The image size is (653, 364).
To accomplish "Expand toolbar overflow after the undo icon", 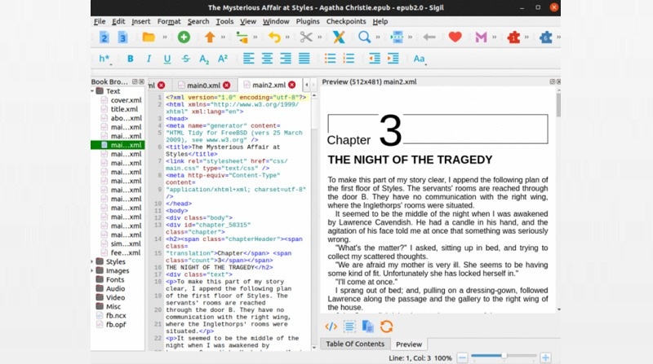I will [287, 37].
